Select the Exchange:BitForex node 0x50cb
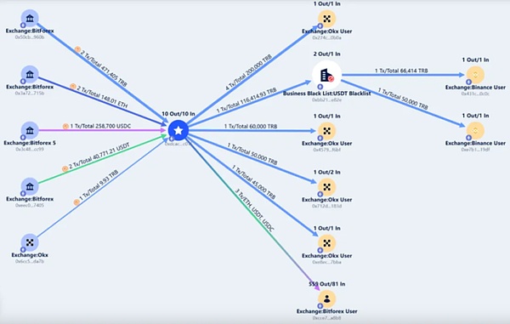The image size is (510, 324). tap(30, 19)
